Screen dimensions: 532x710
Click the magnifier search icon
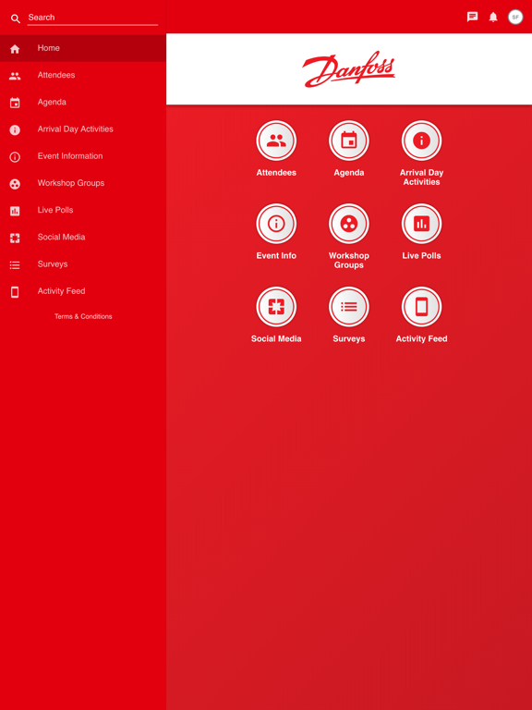pos(16,18)
